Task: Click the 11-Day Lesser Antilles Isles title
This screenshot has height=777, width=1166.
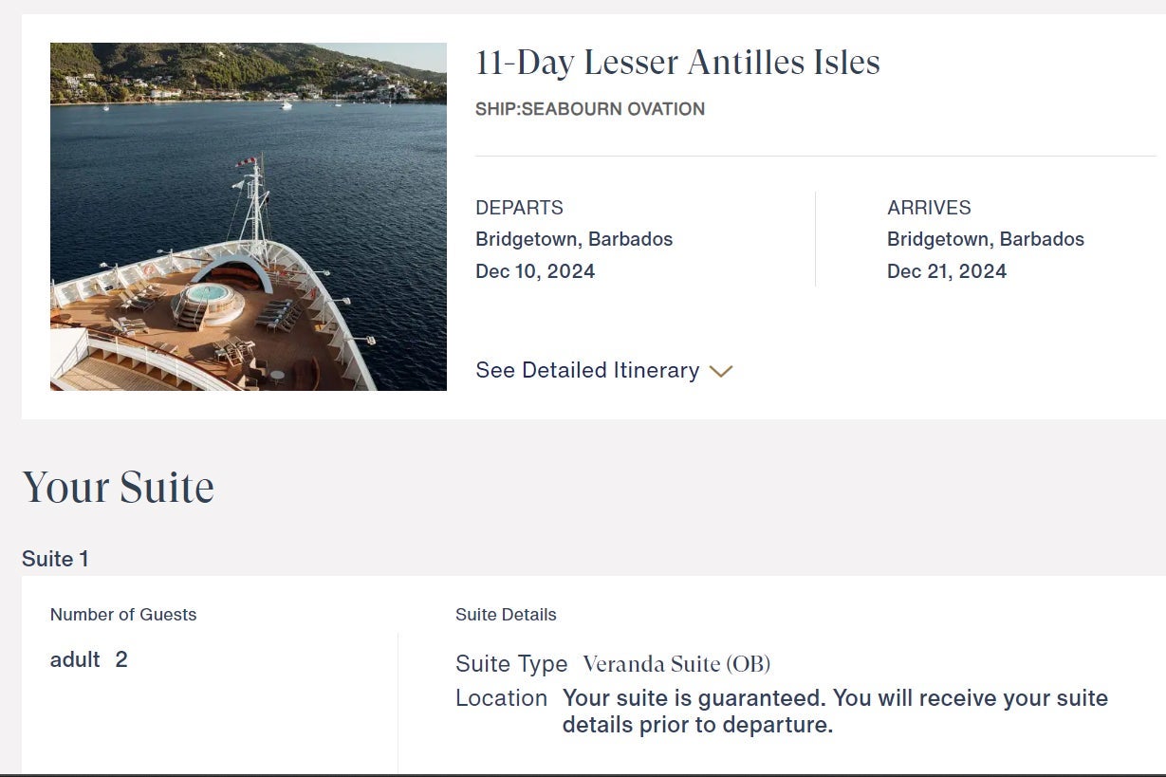Action: [677, 63]
